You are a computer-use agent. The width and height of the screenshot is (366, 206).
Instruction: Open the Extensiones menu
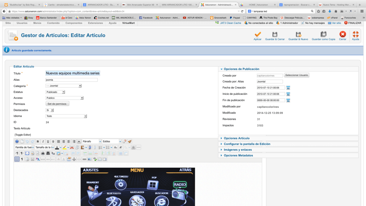pyautogui.click(x=95, y=23)
